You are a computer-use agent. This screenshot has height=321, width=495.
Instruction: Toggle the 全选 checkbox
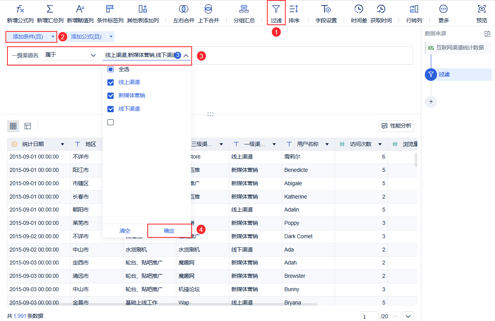111,69
